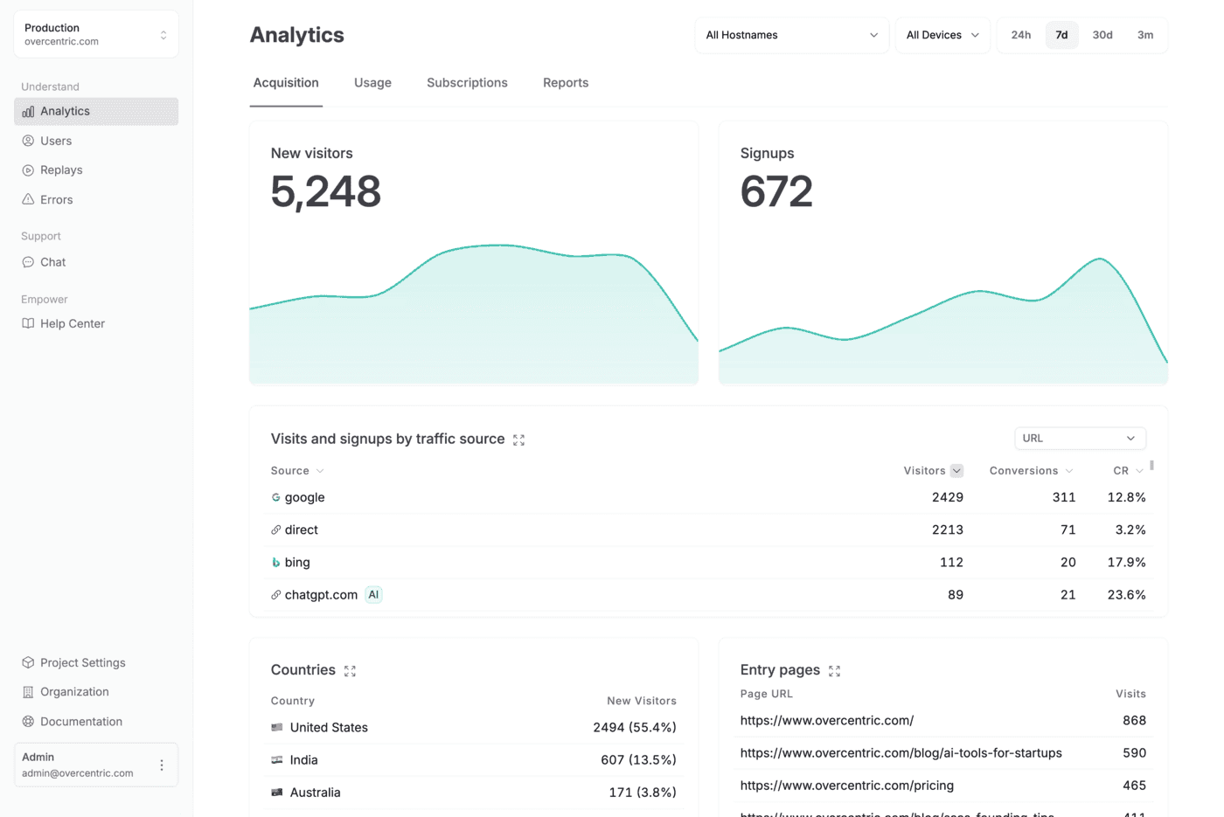Screen dimensions: 1224x817
Task: Open the URL dropdown in the traffic source panel
Action: [1080, 438]
